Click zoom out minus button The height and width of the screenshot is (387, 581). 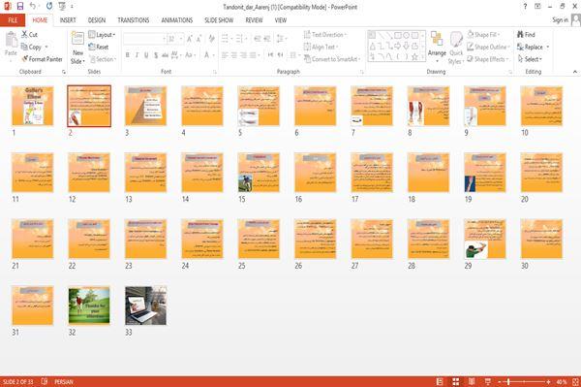(500, 381)
